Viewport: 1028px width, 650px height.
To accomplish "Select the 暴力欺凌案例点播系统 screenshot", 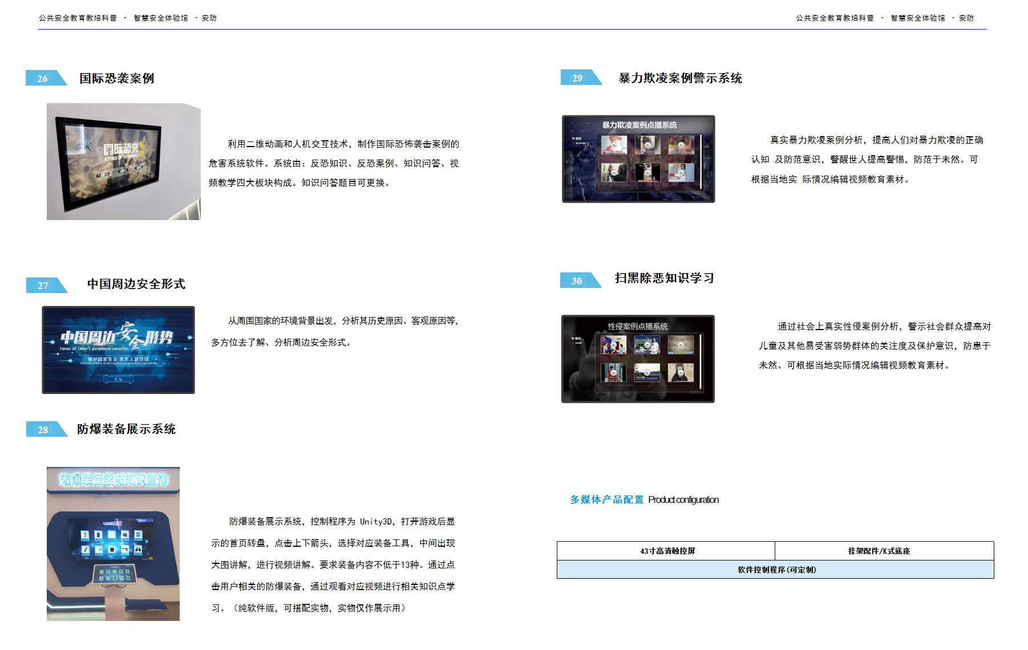I will click(x=638, y=159).
